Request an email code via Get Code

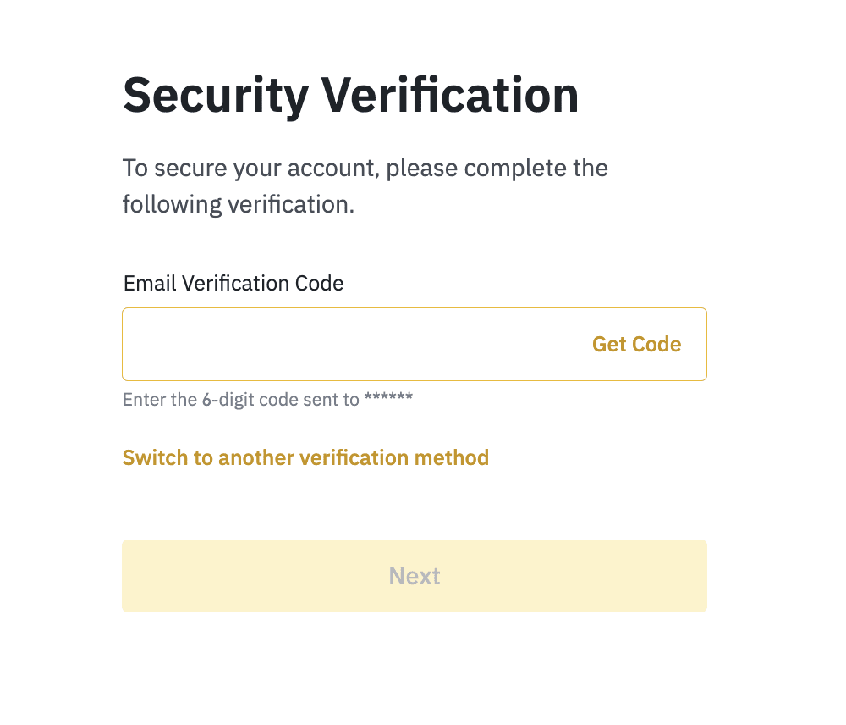(x=636, y=344)
